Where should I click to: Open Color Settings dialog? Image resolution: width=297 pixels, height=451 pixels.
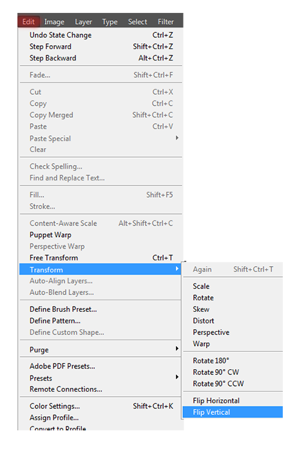click(x=100, y=406)
